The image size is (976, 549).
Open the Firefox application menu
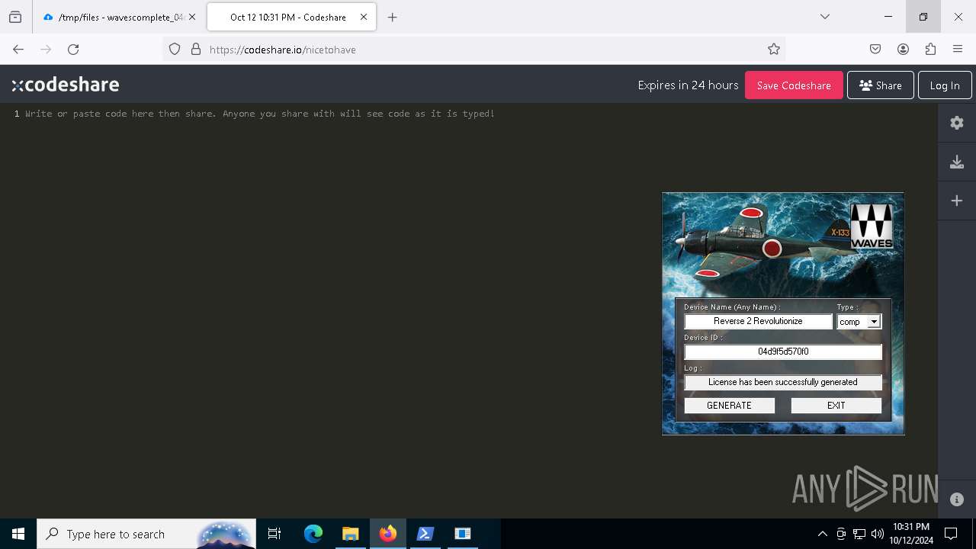click(x=958, y=50)
